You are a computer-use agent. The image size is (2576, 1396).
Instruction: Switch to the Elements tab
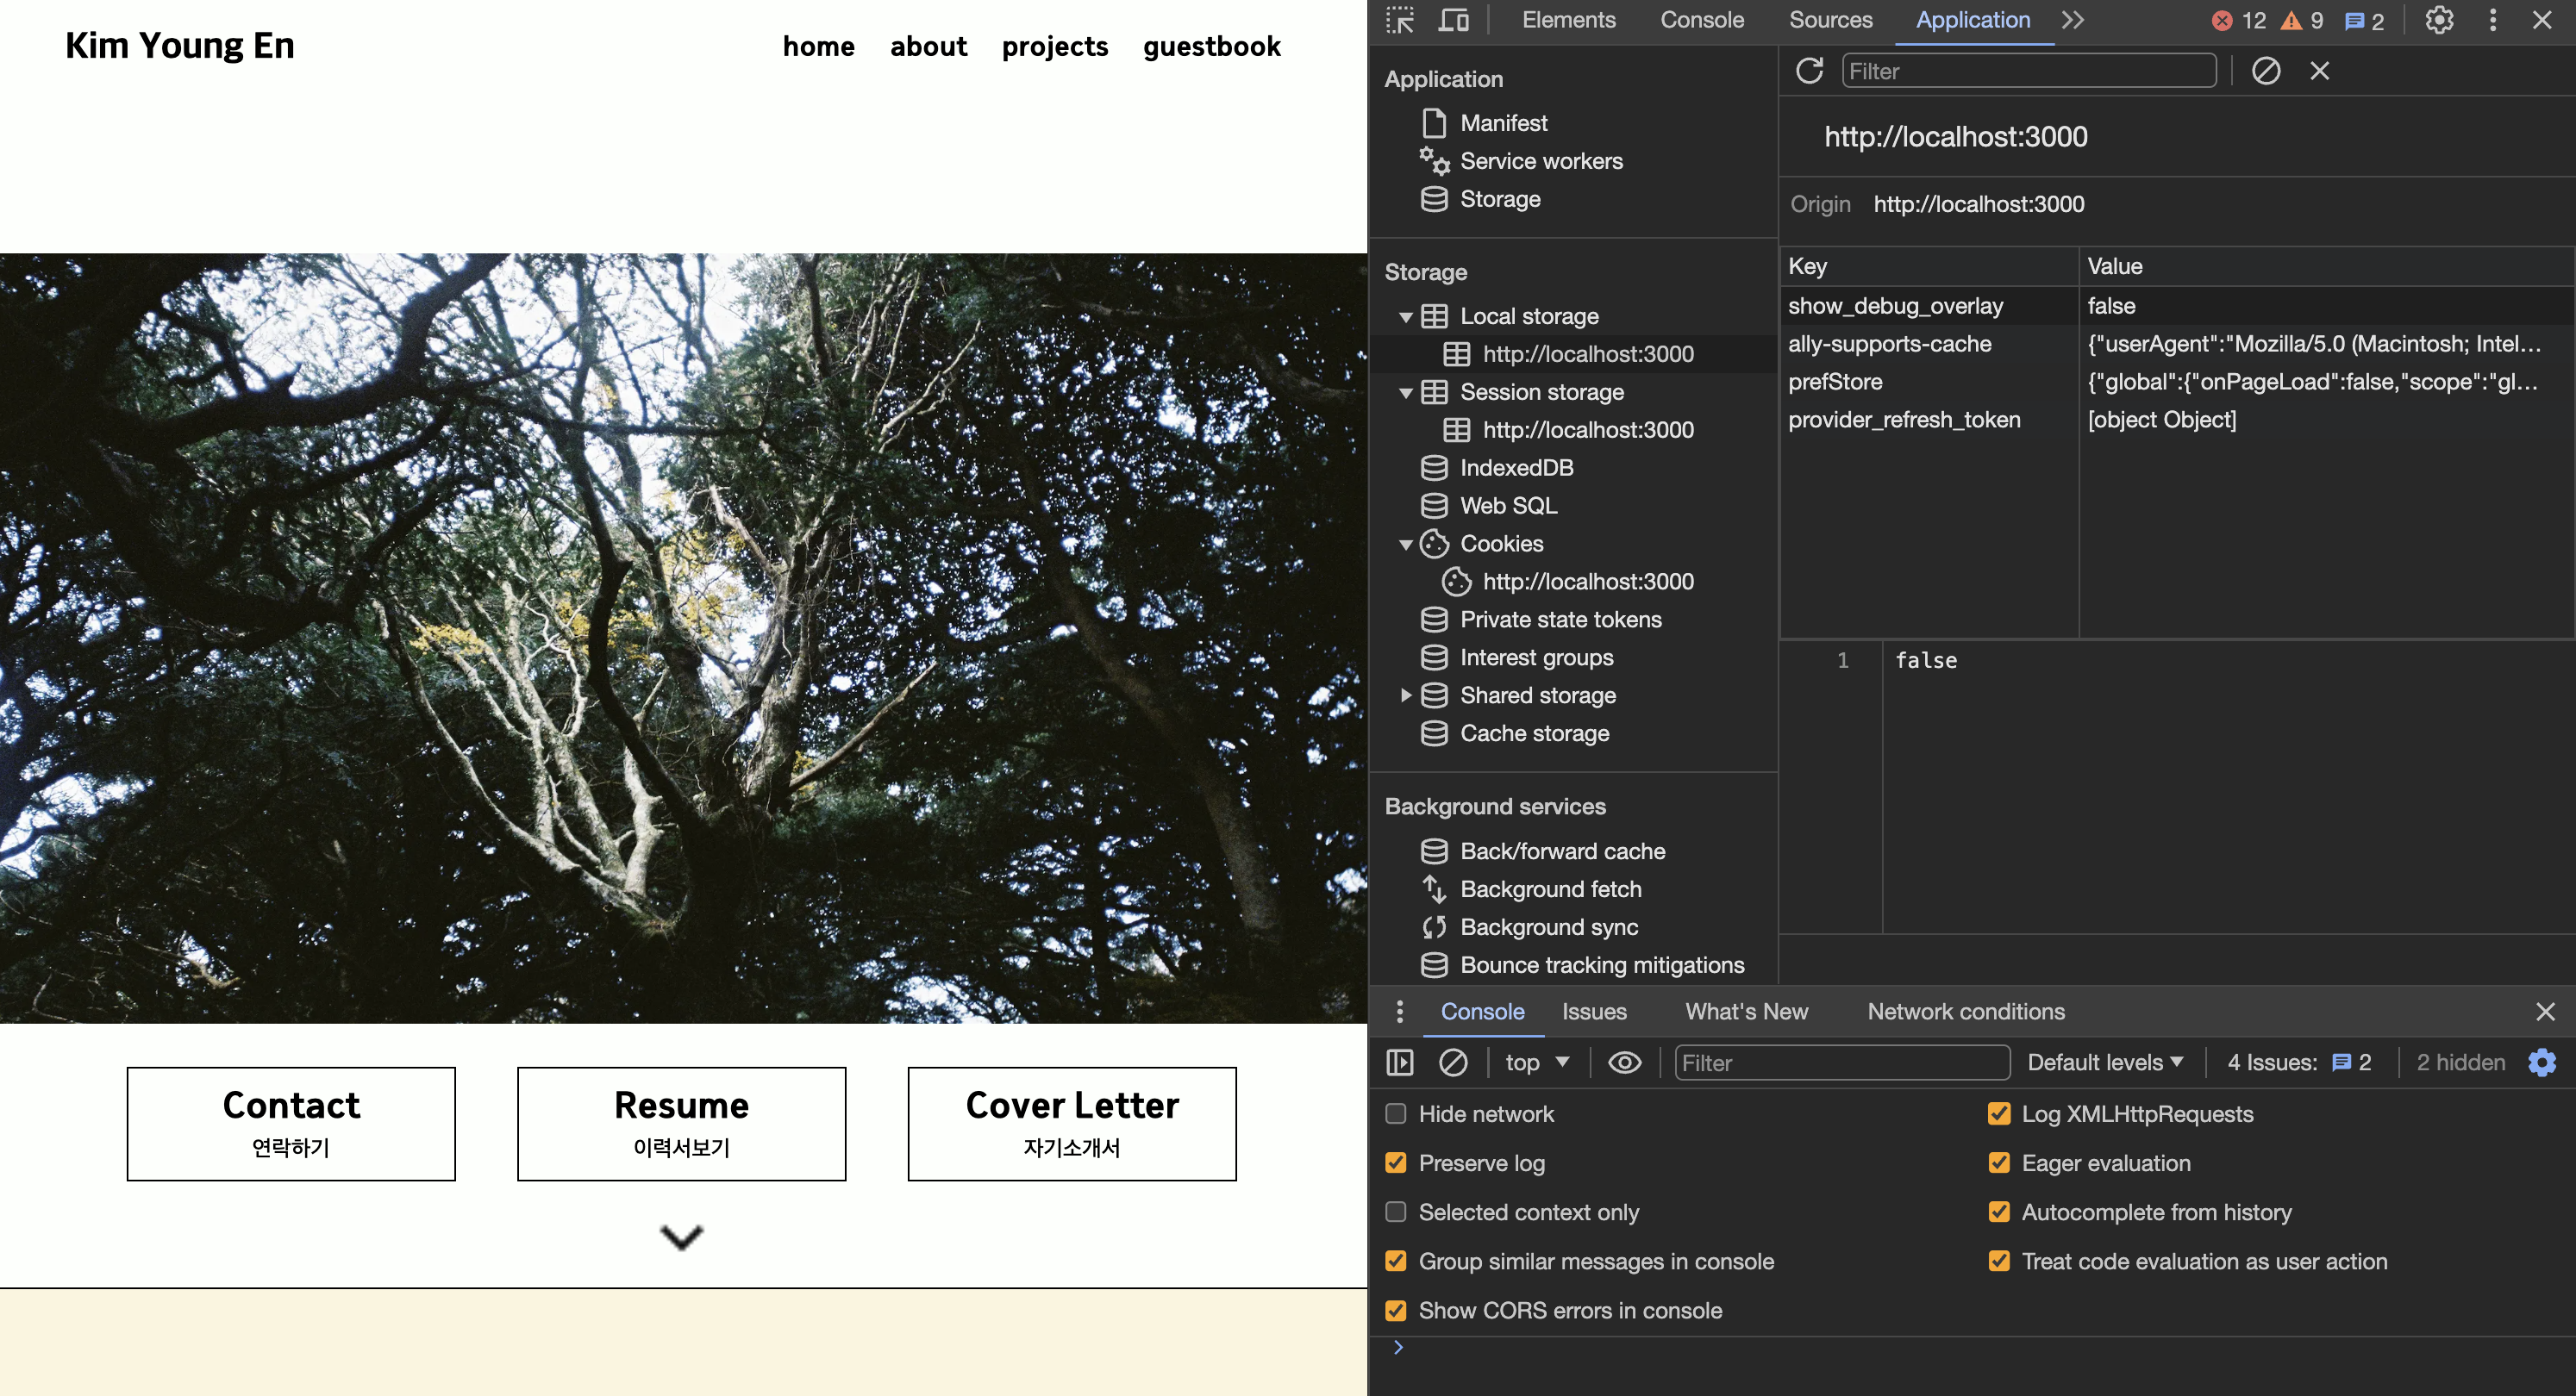click(1568, 20)
